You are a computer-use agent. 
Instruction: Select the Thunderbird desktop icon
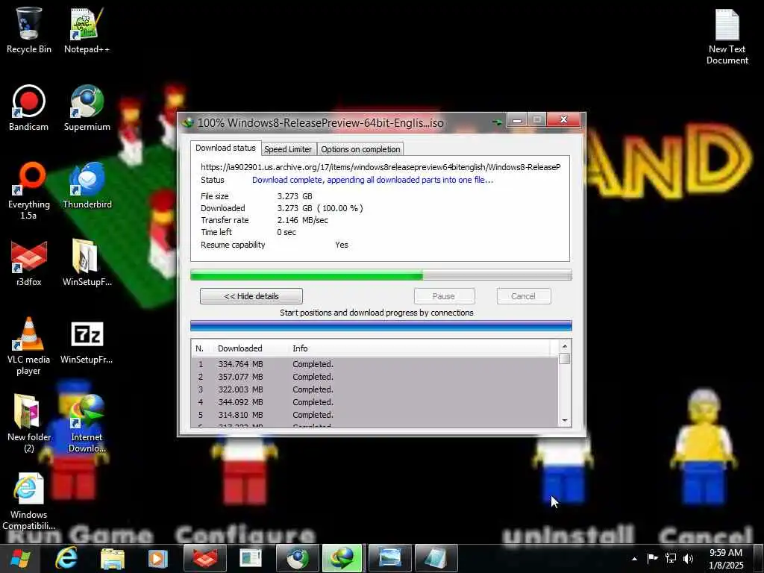click(x=87, y=186)
